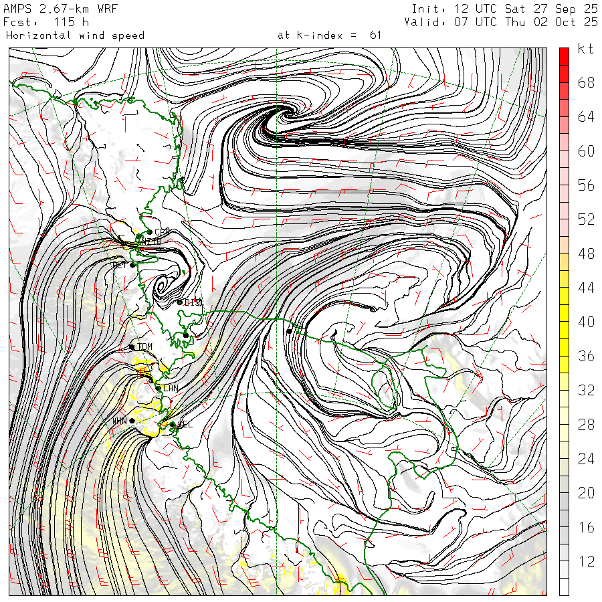Click the 16 value on the color scale
602x602 pixels.
[586, 527]
